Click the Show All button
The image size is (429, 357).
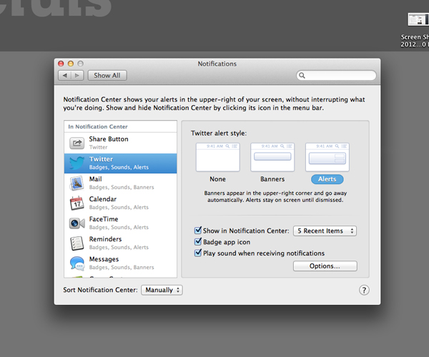click(x=107, y=76)
